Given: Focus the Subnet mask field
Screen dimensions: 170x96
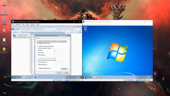Looking at the screenshot, I should [x=59, y=53].
